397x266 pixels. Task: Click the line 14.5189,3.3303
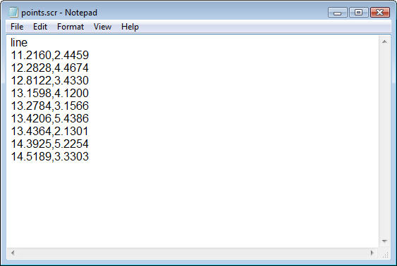click(x=50, y=156)
